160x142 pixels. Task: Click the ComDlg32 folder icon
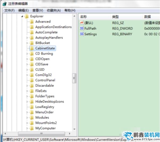coord(32,75)
